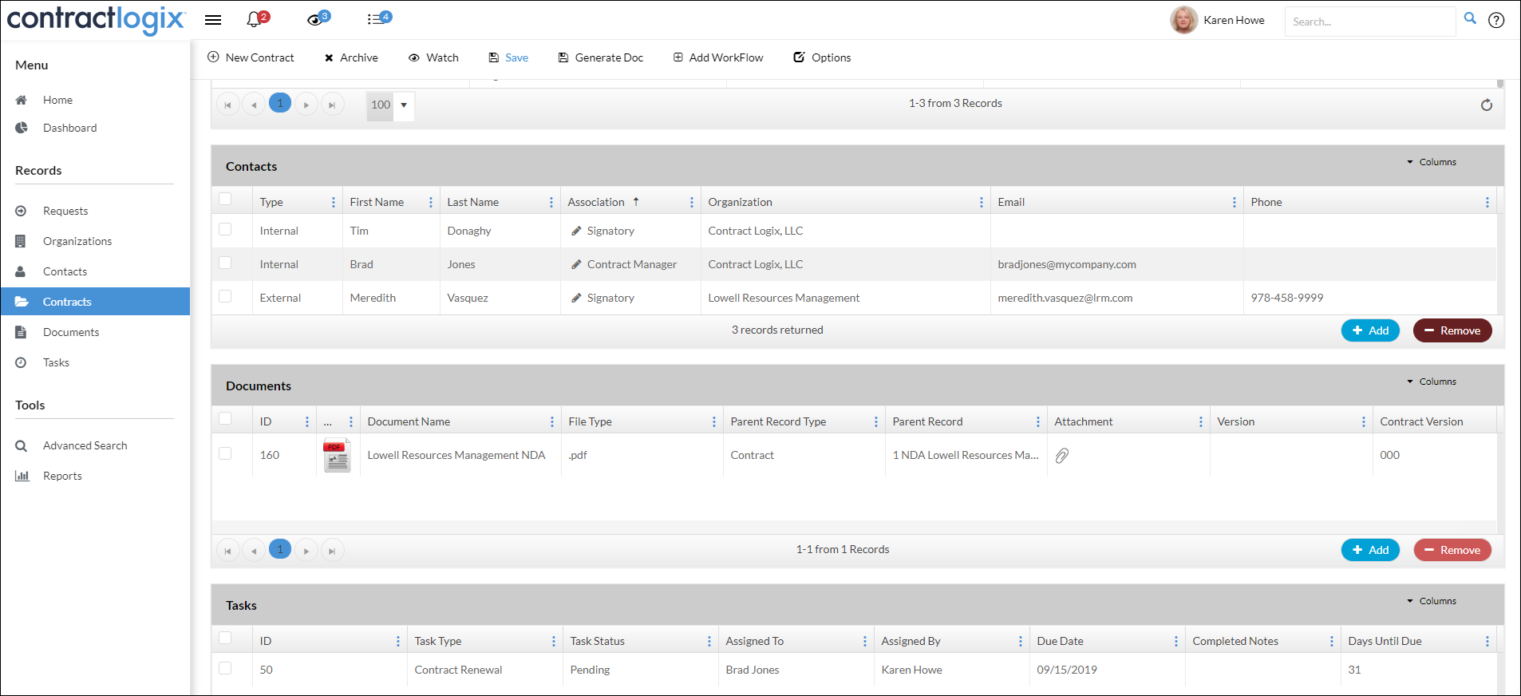Expand Columns dropdown in Documents panel
The width and height of the screenshot is (1521, 696).
click(x=1432, y=382)
